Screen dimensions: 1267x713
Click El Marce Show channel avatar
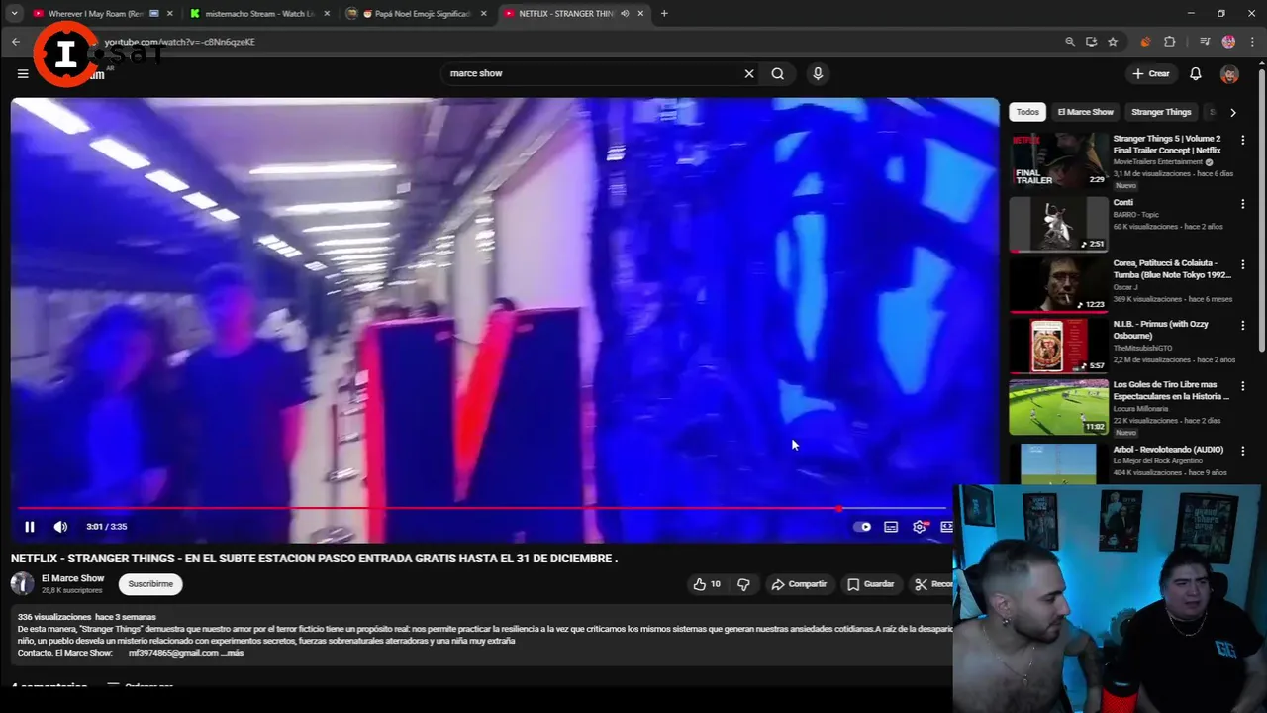22,584
